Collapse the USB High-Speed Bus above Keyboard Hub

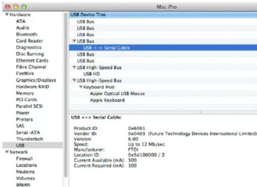[74, 80]
